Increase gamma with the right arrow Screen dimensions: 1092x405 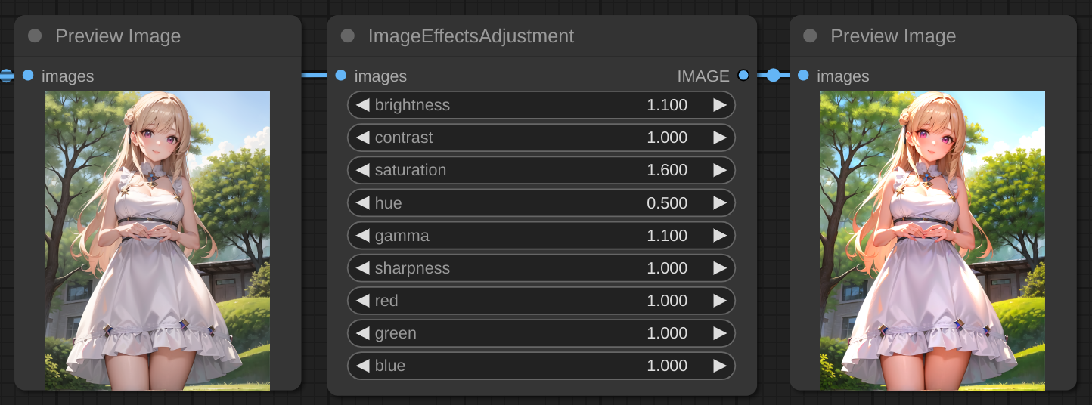point(719,235)
